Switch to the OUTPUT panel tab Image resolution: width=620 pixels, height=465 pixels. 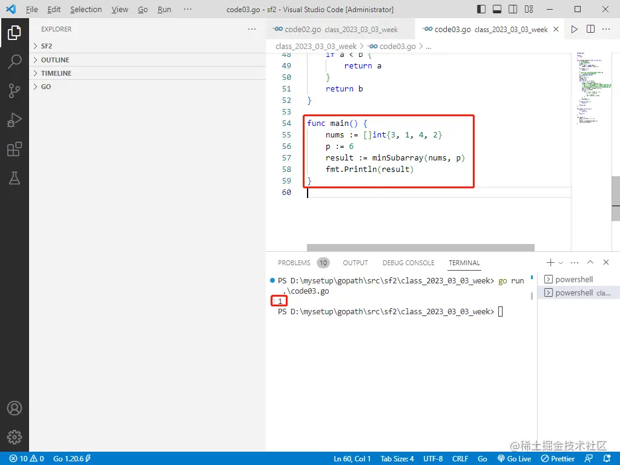pyautogui.click(x=355, y=263)
